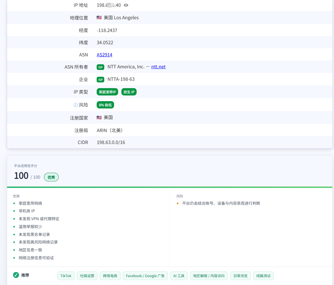Screen dimensions: 334x285
Task: Click the ISP badge beside NTTA-198-63
Action: click(100, 79)
